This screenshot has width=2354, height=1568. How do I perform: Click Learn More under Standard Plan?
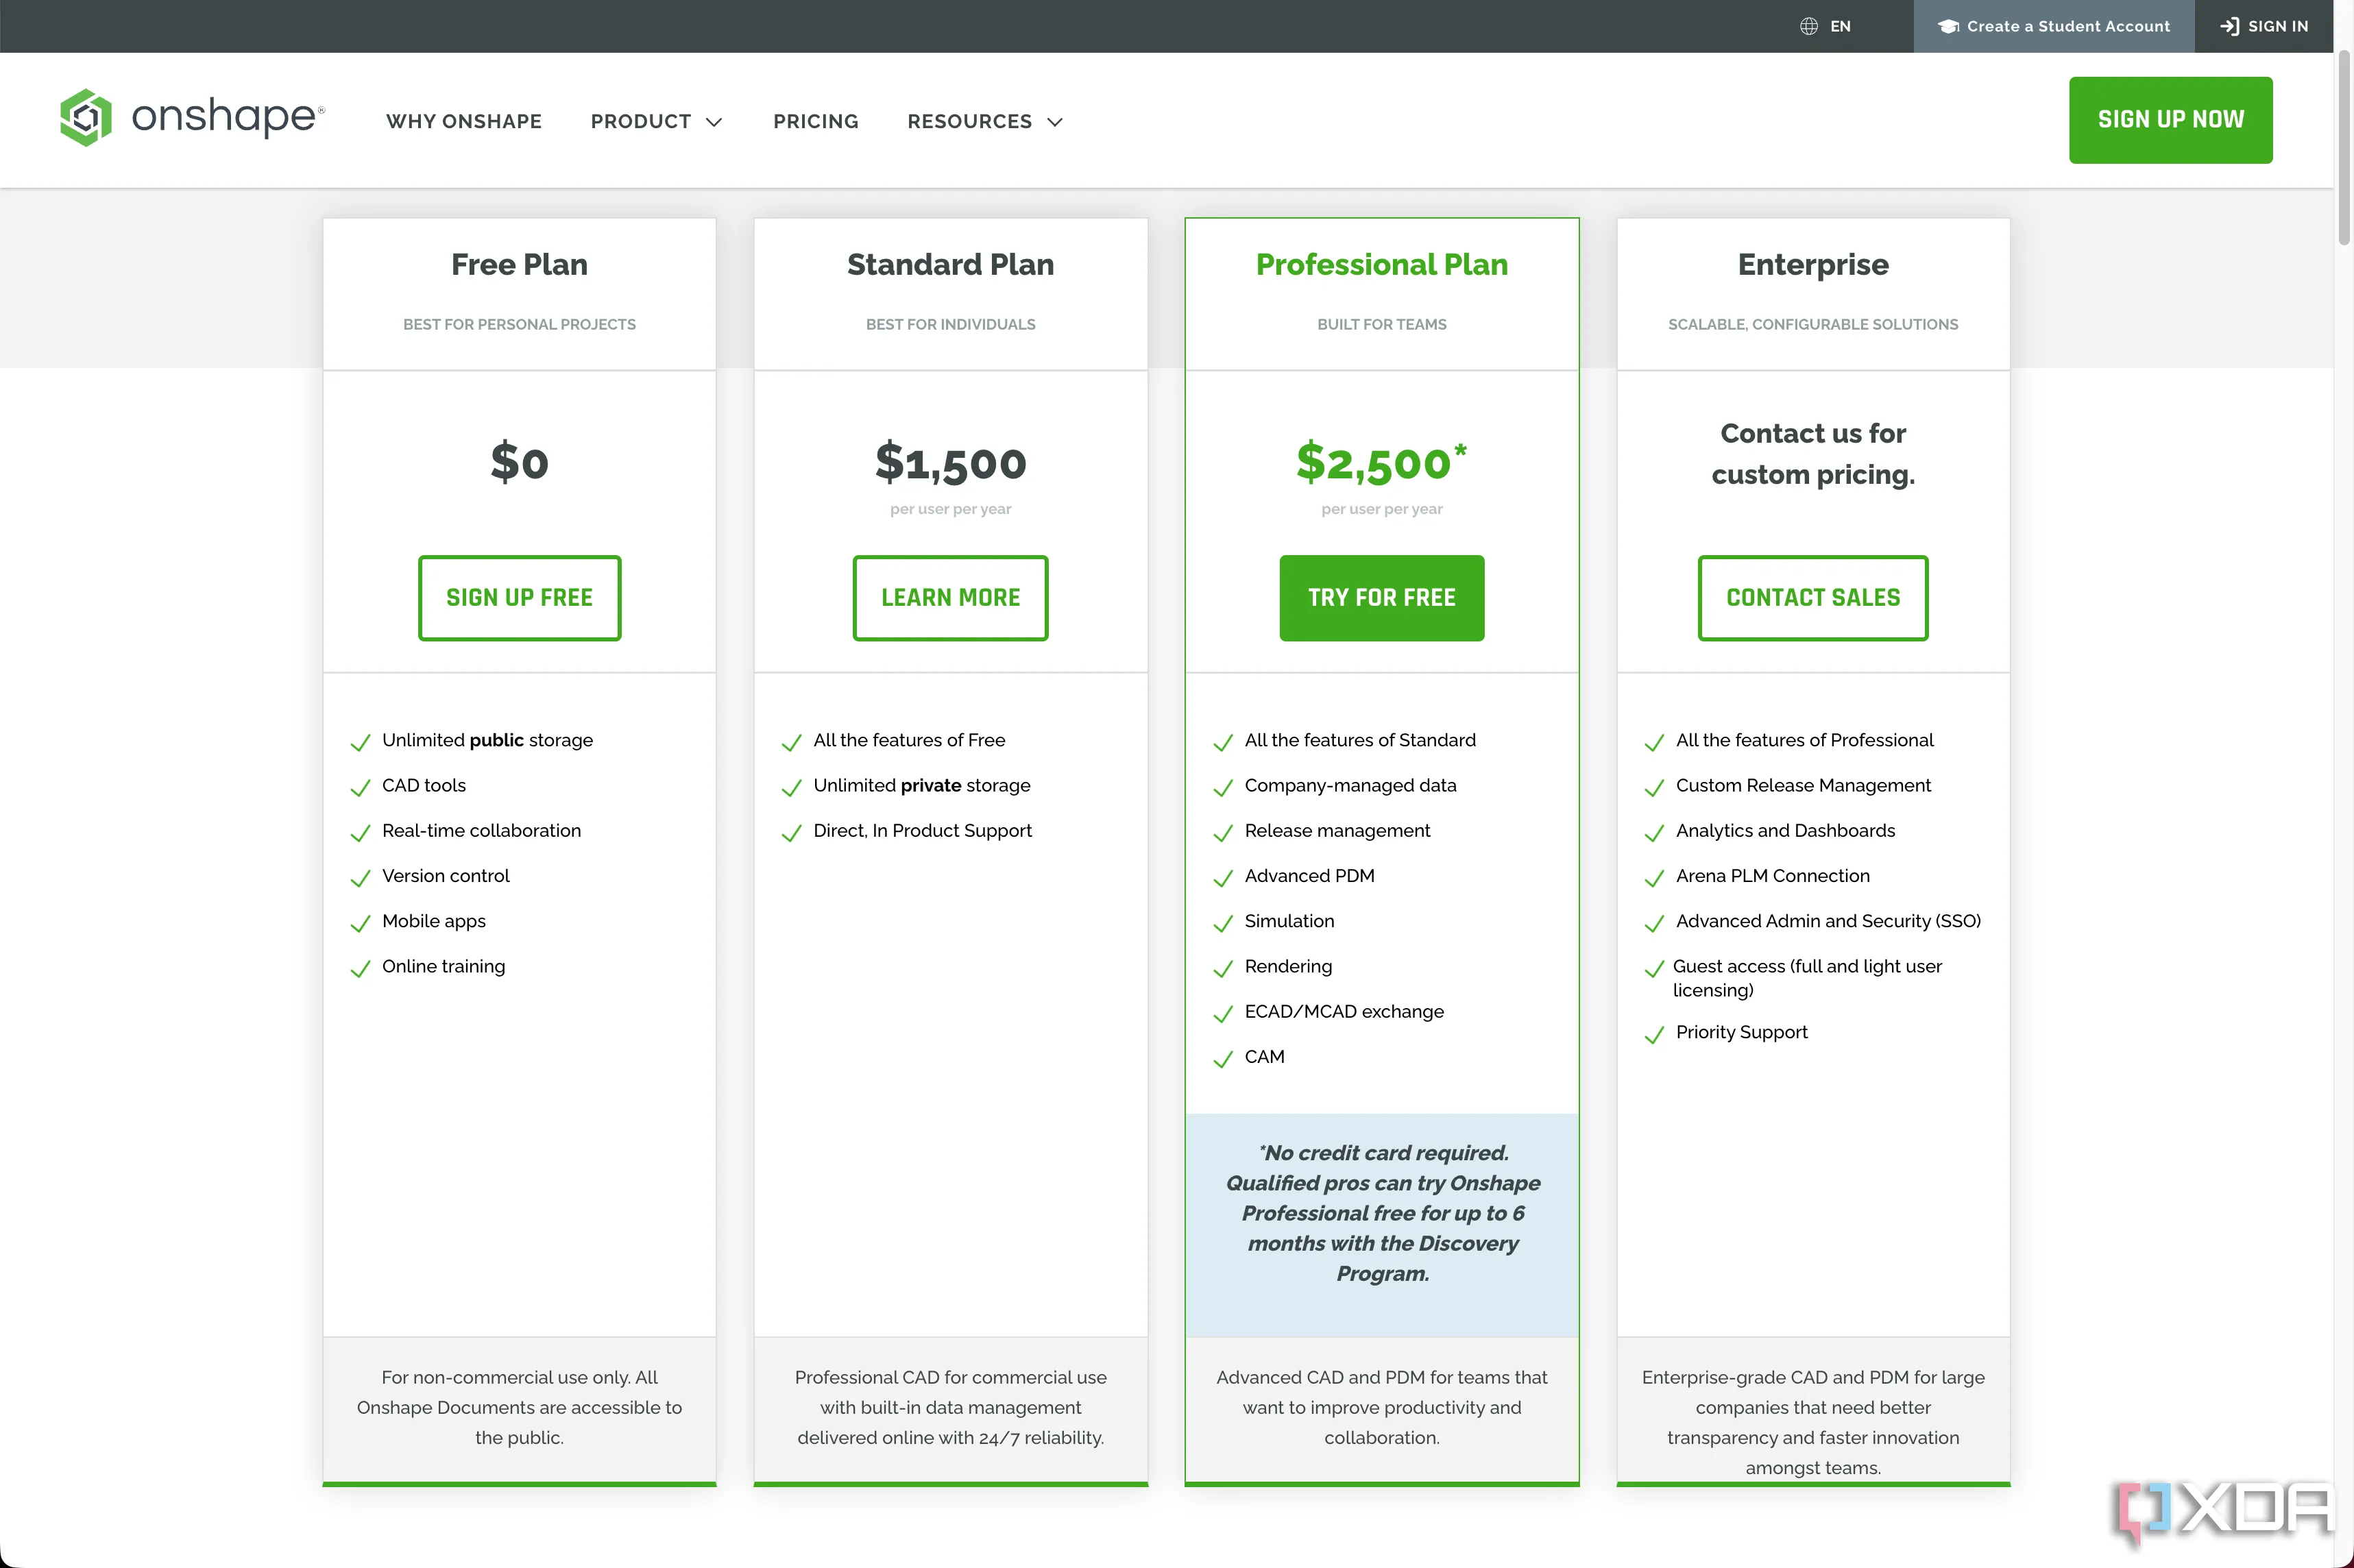pyautogui.click(x=950, y=598)
